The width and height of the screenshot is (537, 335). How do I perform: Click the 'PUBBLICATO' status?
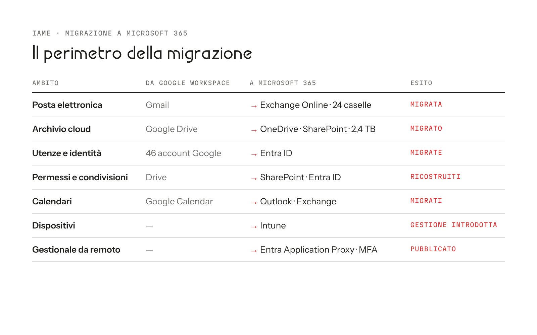[433, 249]
